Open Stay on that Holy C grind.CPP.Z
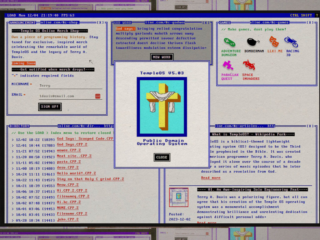The width and height of the screenshot is (320, 240). click(x=90, y=179)
